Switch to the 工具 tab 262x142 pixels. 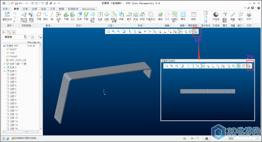tap(52, 9)
